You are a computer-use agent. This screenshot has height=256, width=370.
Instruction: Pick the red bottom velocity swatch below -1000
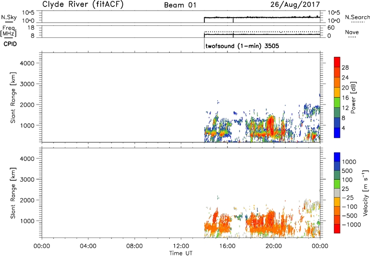[x=337, y=229]
